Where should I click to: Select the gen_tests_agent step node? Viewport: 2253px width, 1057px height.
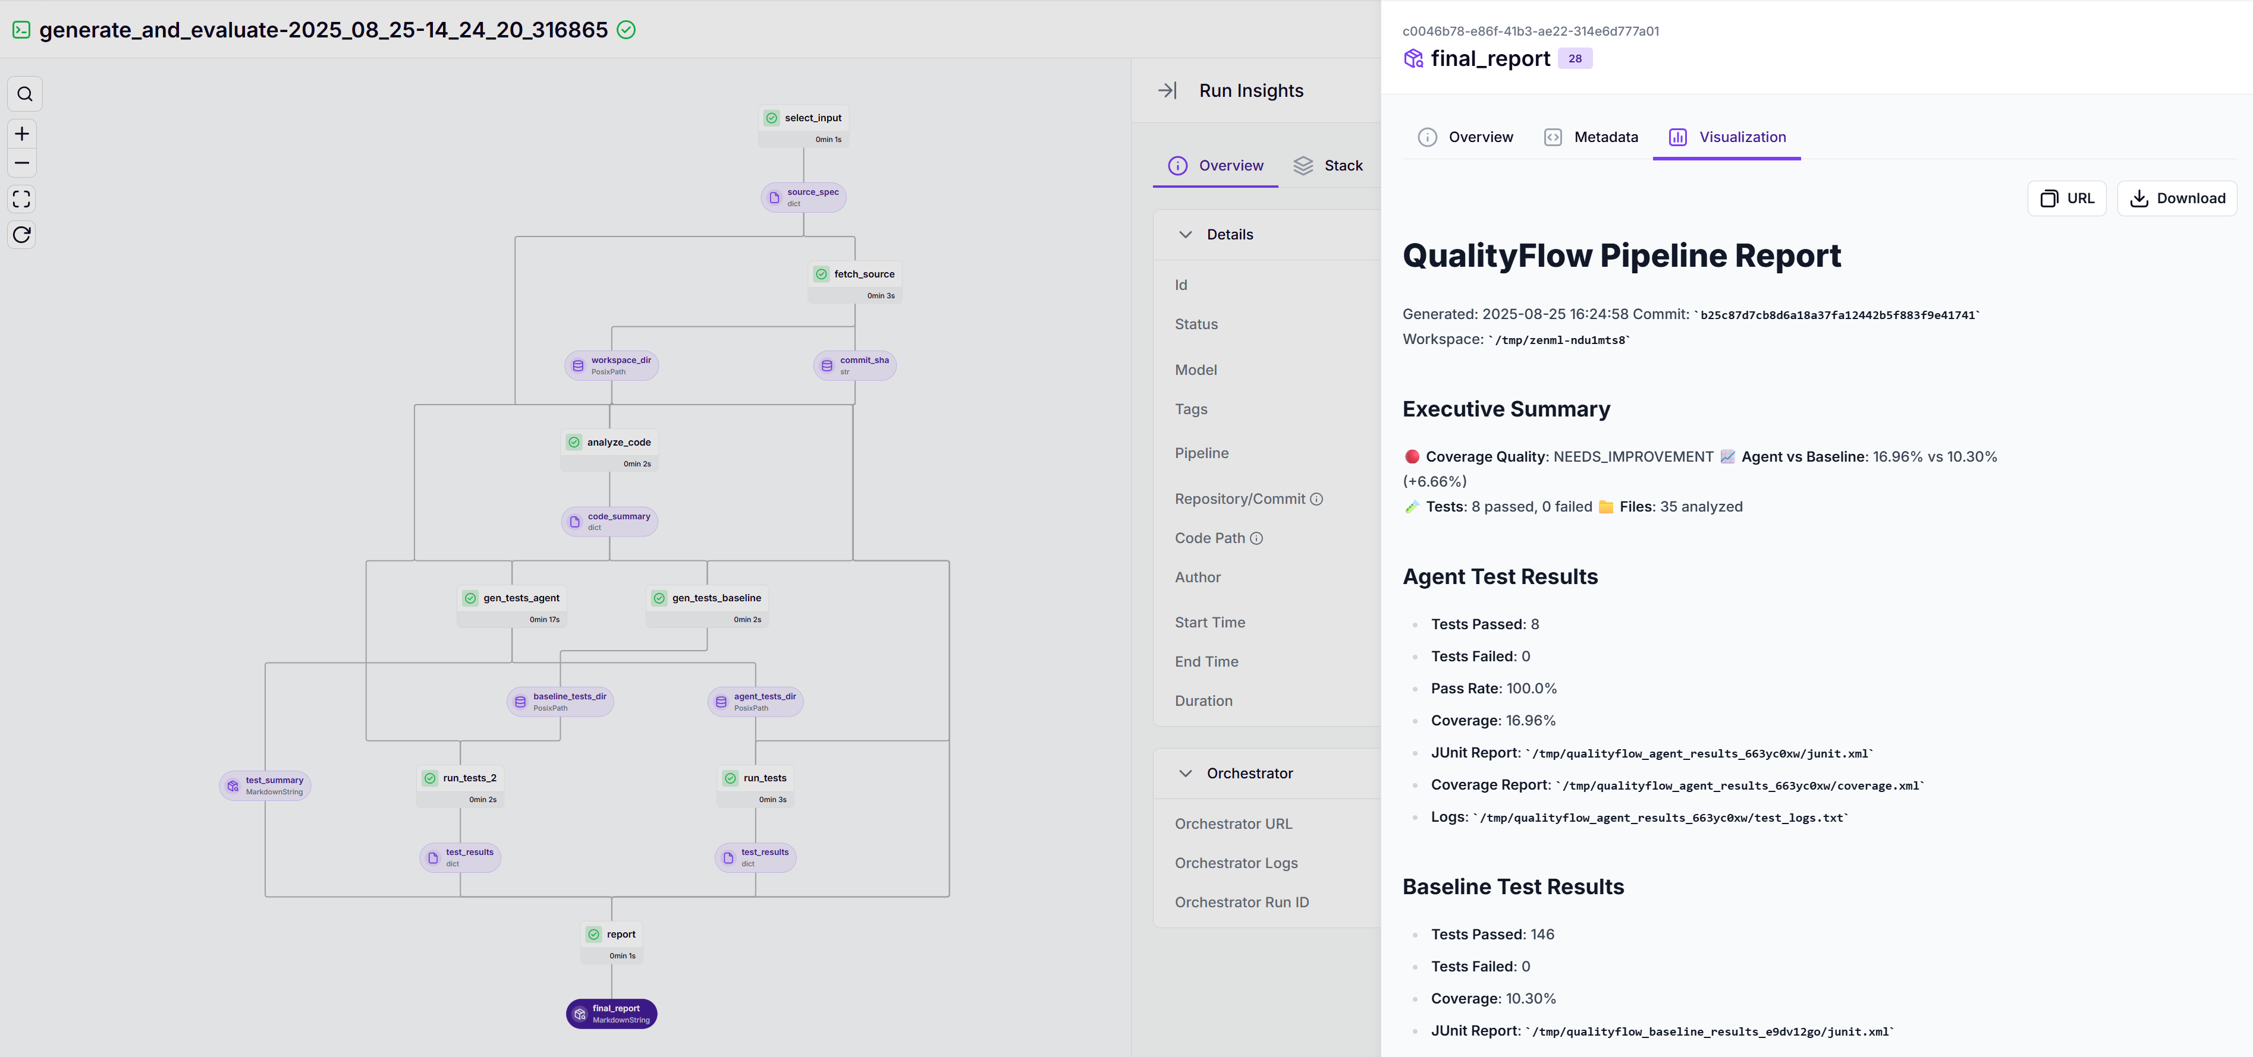coord(511,598)
